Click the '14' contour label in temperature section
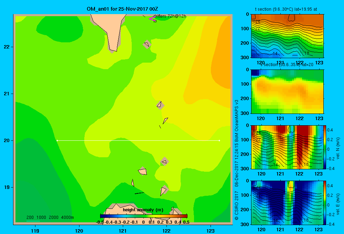The image size is (344, 234). pyautogui.click(x=275, y=54)
